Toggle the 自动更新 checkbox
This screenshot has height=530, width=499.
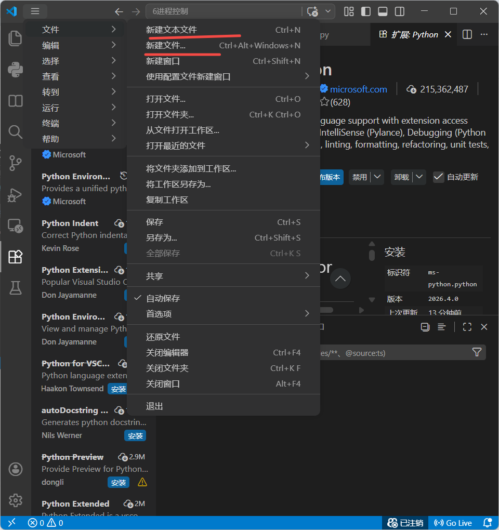(x=439, y=177)
